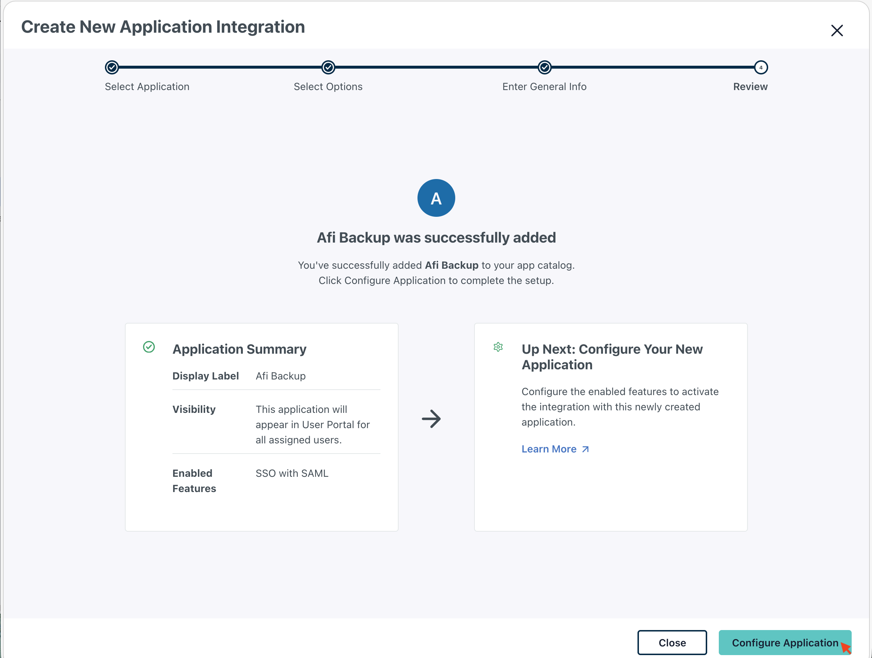
Task: Click the Select Options step checkmark
Action: [328, 68]
